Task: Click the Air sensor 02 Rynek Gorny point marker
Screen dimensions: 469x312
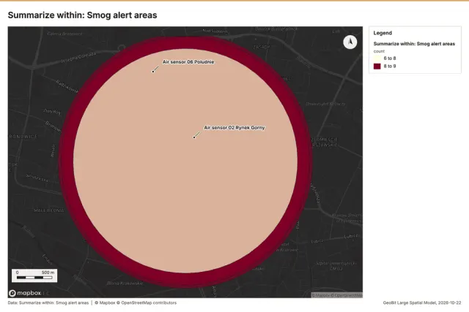Action: [x=194, y=137]
